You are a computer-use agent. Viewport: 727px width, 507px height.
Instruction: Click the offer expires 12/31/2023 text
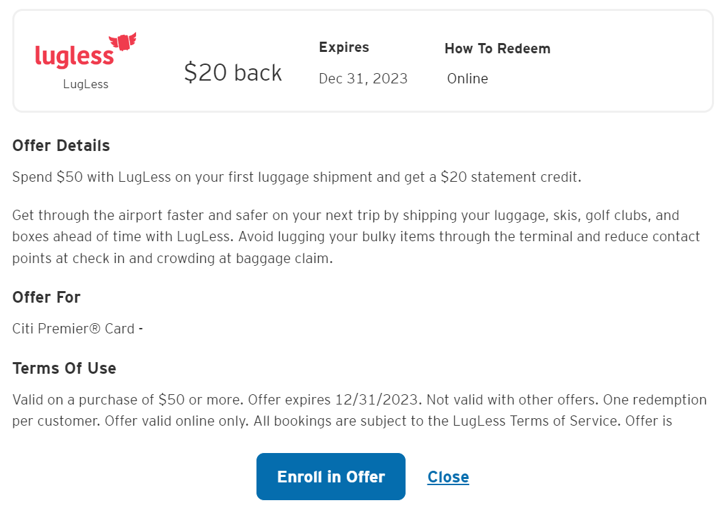tap(335, 399)
